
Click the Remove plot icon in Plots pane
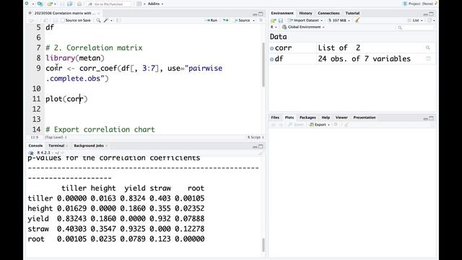[336, 125]
